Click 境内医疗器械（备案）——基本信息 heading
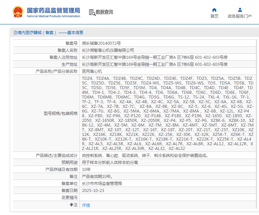Screen dimensions: 259x215 [x=50, y=33]
